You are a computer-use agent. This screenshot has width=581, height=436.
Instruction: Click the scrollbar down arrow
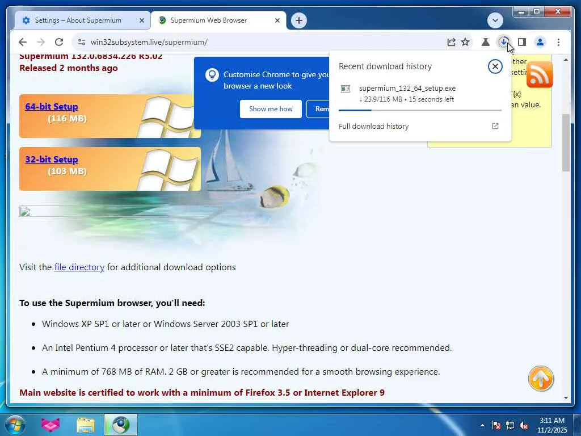coord(566,398)
